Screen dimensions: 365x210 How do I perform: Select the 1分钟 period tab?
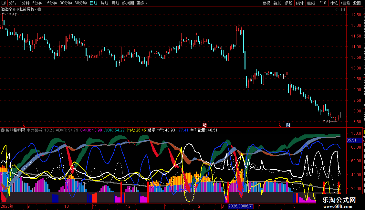tap(25, 3)
